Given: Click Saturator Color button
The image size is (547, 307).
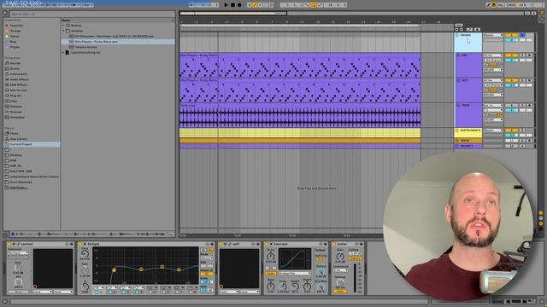Looking at the screenshot, I should pyautogui.click(x=271, y=273).
